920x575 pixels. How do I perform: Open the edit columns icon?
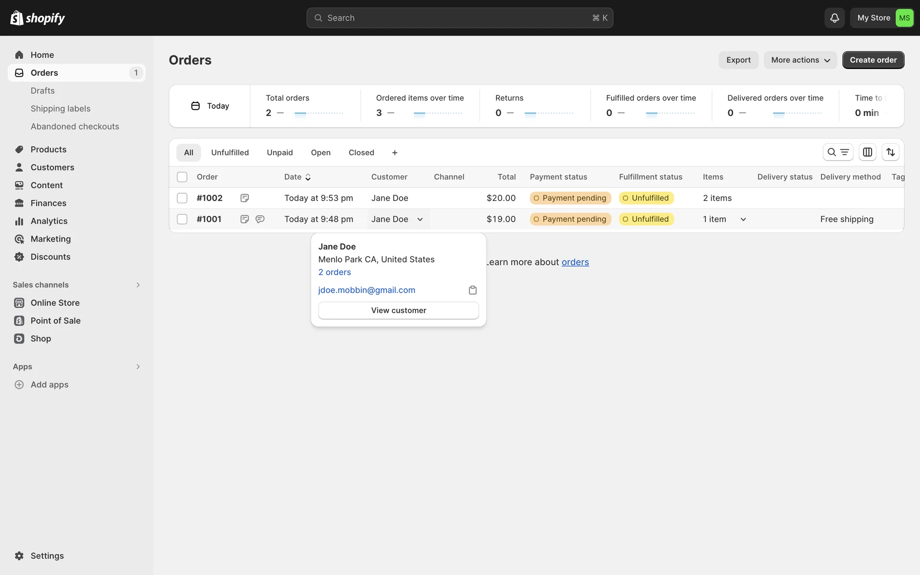pos(867,152)
